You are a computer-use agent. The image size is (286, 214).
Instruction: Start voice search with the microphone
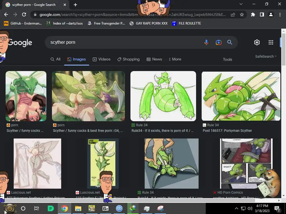coord(206,42)
